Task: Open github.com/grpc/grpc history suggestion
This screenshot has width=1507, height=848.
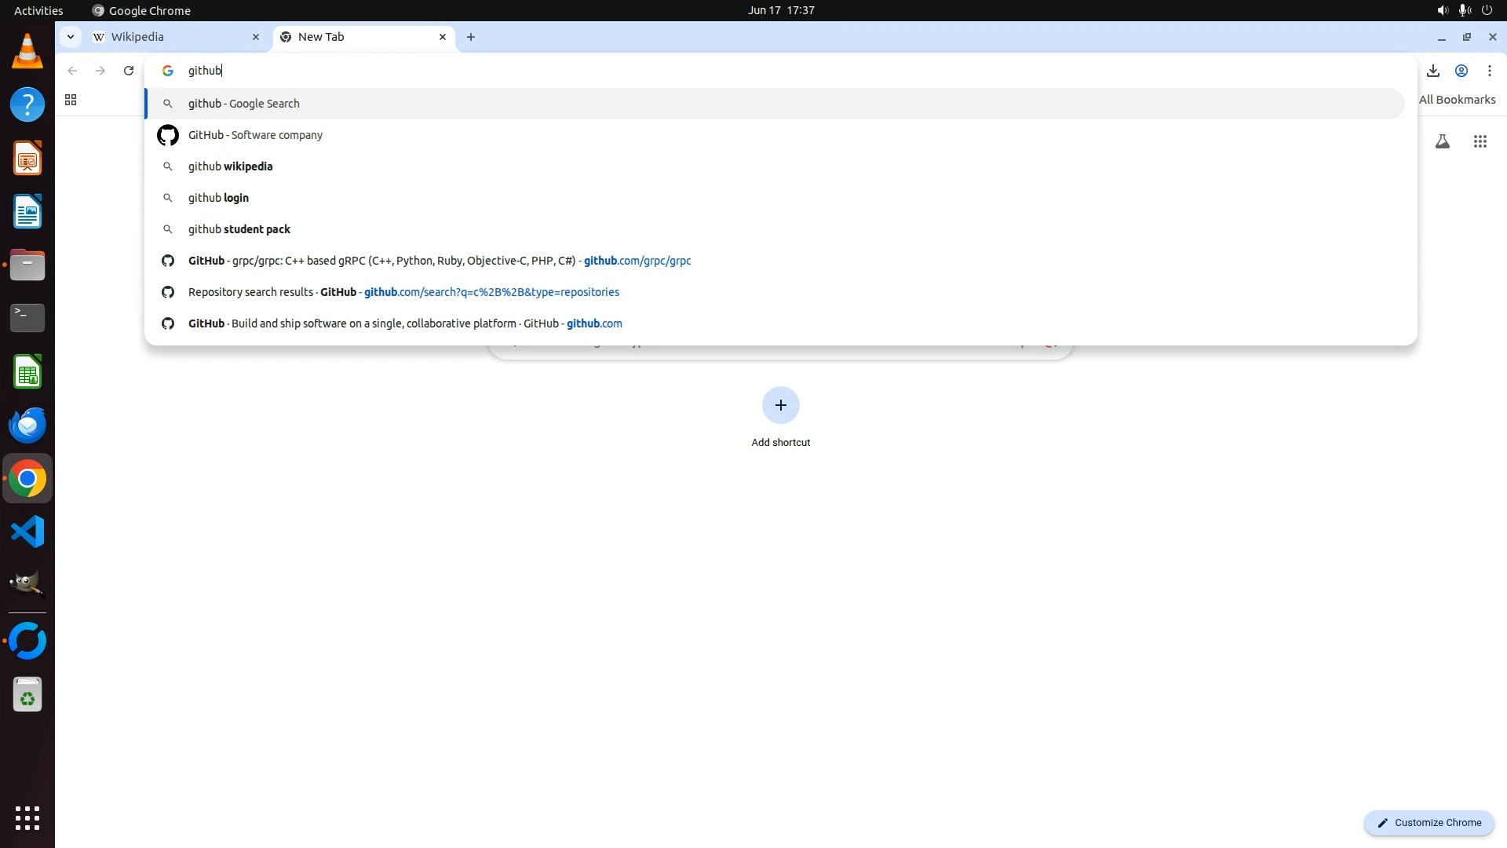Action: click(x=440, y=261)
